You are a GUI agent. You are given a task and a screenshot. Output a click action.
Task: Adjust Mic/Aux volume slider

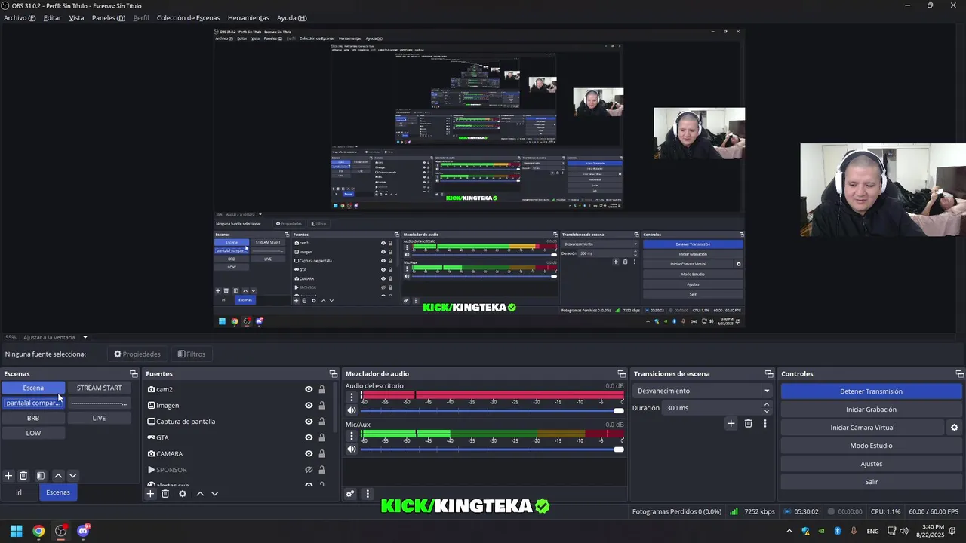coord(492,449)
